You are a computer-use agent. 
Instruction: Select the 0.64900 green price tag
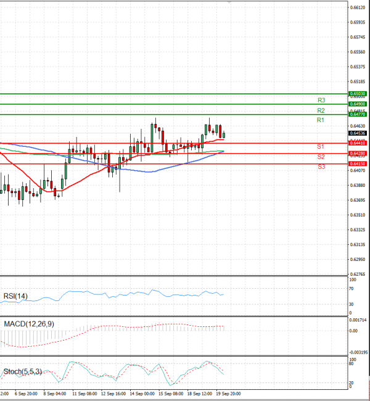(358, 104)
